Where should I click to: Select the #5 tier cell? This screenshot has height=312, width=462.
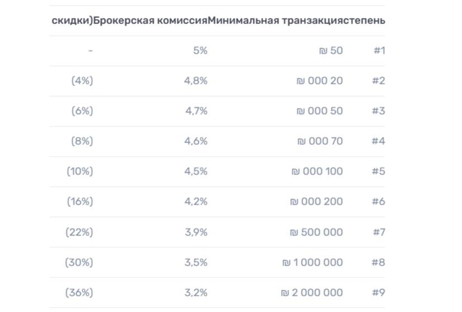[x=378, y=172]
